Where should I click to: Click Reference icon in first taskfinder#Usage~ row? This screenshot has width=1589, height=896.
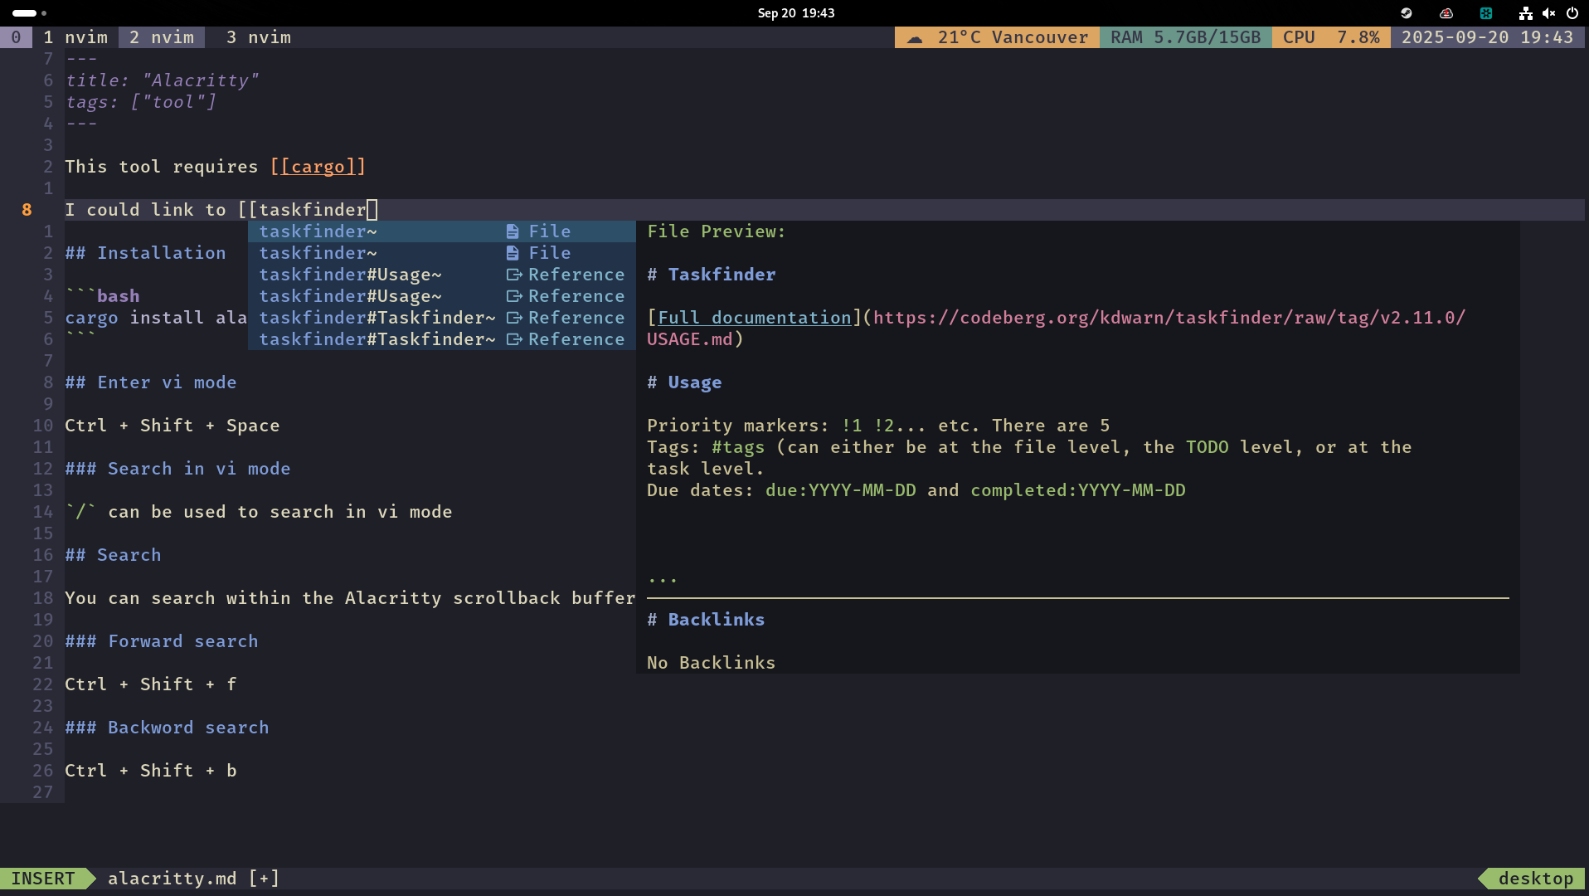pos(514,275)
